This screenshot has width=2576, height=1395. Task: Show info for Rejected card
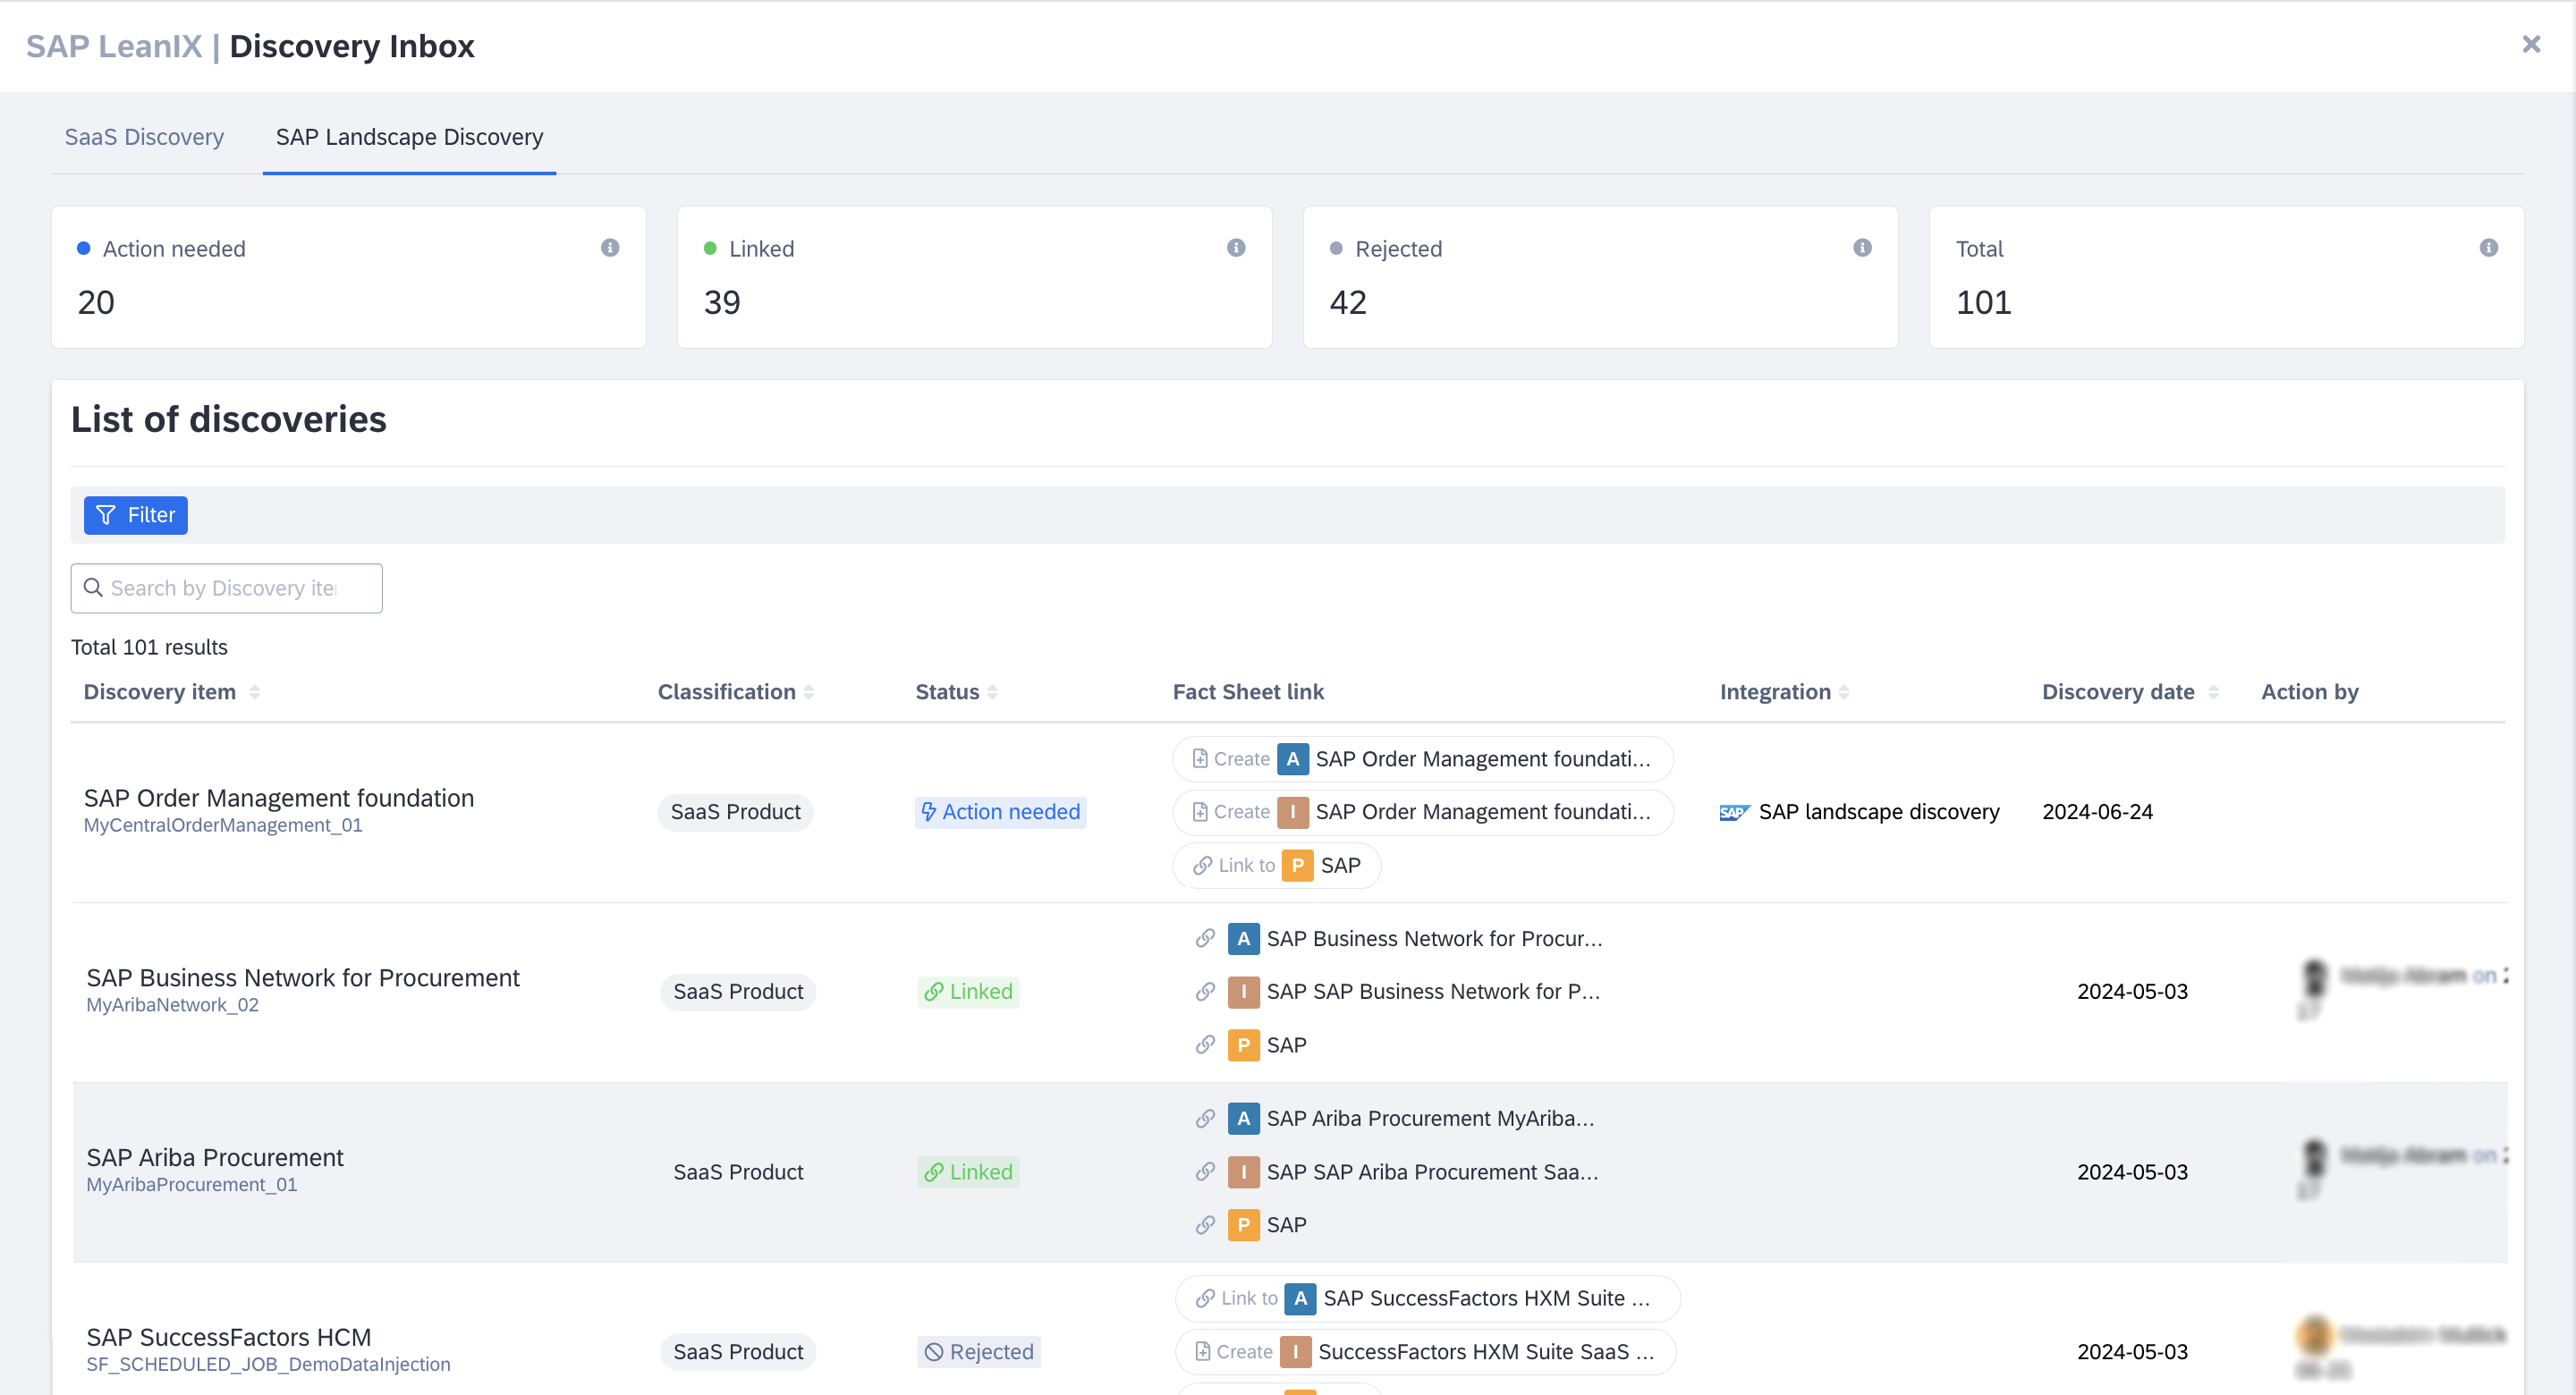pos(1862,248)
